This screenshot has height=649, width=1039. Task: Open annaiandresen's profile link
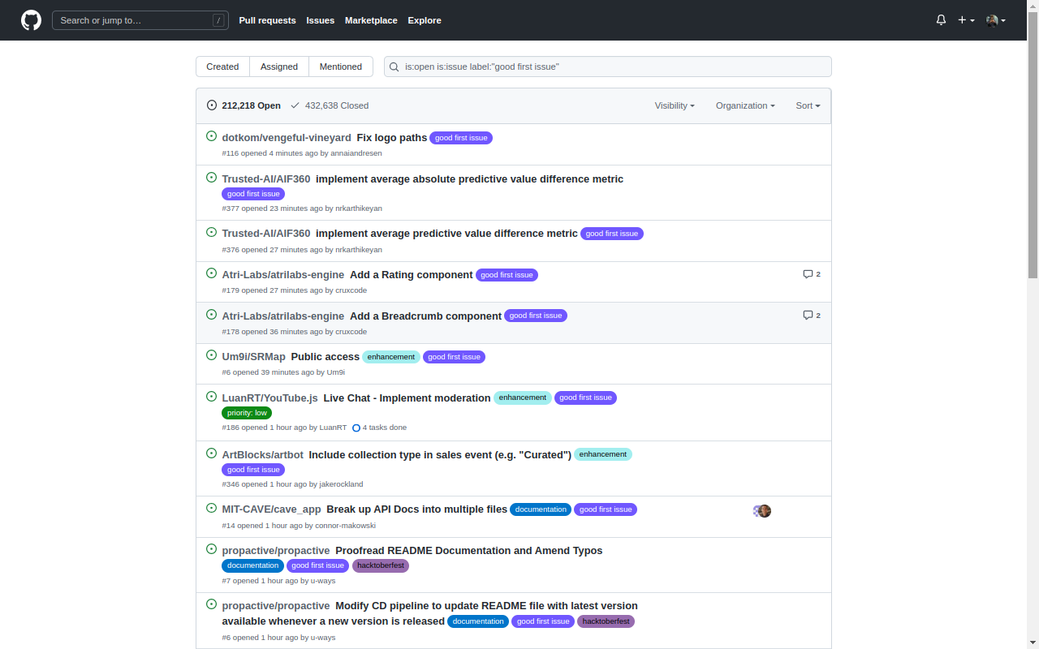pyautogui.click(x=356, y=153)
